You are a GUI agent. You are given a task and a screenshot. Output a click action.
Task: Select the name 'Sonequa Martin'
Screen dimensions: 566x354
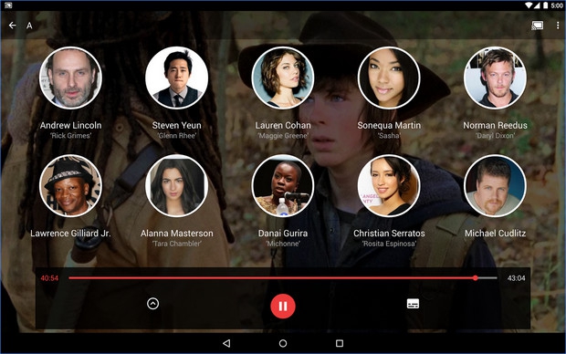[389, 125]
